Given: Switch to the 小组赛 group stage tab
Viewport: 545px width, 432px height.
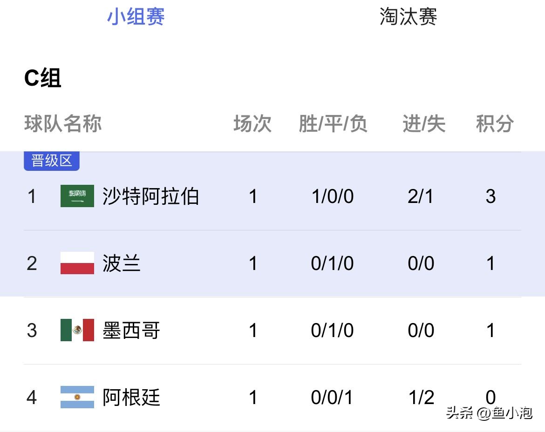Looking at the screenshot, I should pyautogui.click(x=136, y=17).
